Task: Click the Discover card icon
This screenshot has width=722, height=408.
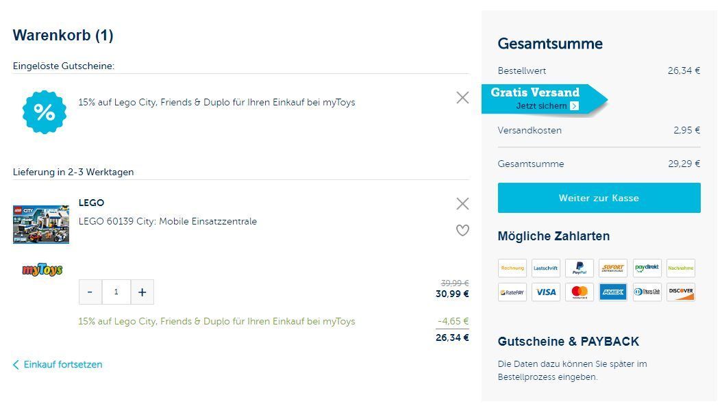Action: point(681,292)
